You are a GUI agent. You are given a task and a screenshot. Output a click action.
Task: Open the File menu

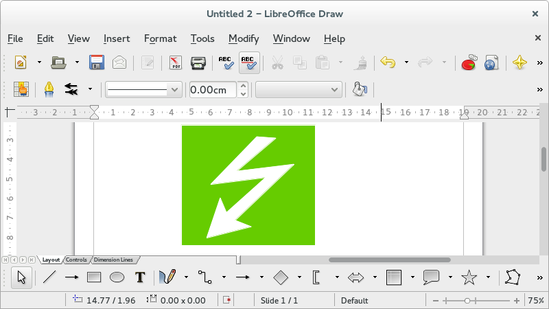click(15, 38)
